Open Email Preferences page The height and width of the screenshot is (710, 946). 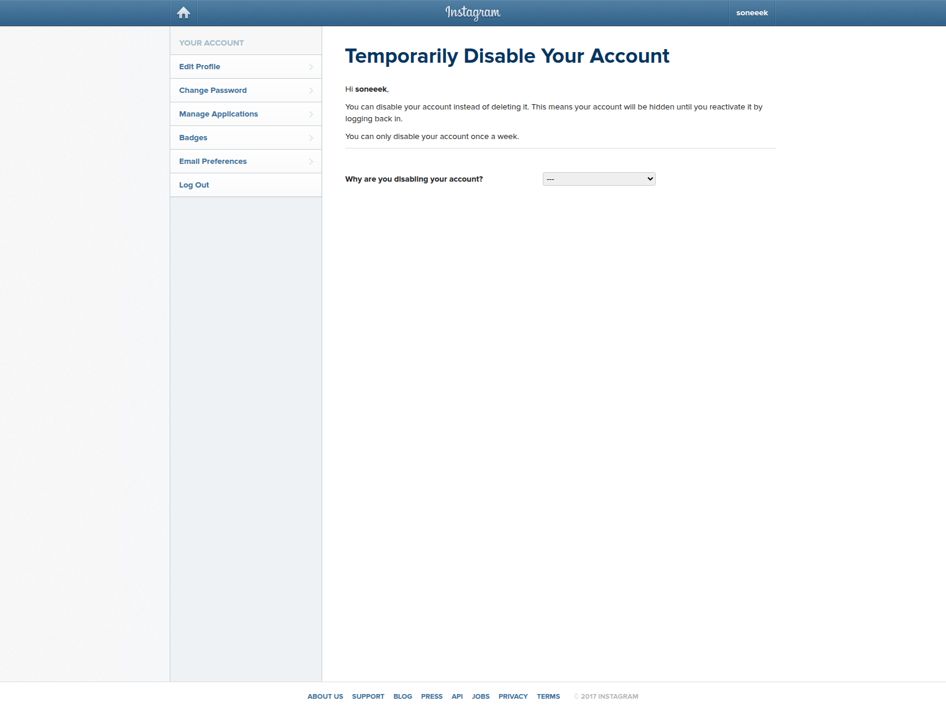pyautogui.click(x=246, y=162)
